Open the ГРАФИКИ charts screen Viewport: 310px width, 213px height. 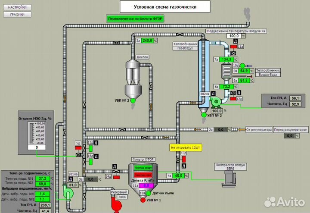coord(17,14)
